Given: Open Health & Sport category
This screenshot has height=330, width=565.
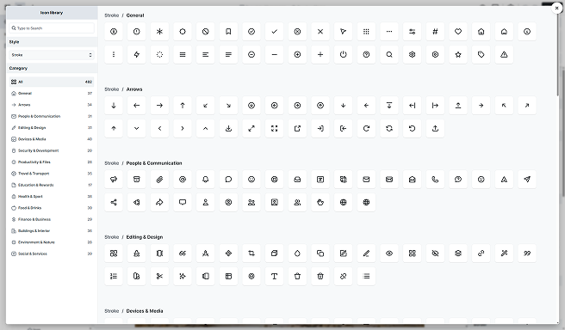Looking at the screenshot, I should coord(52,197).
